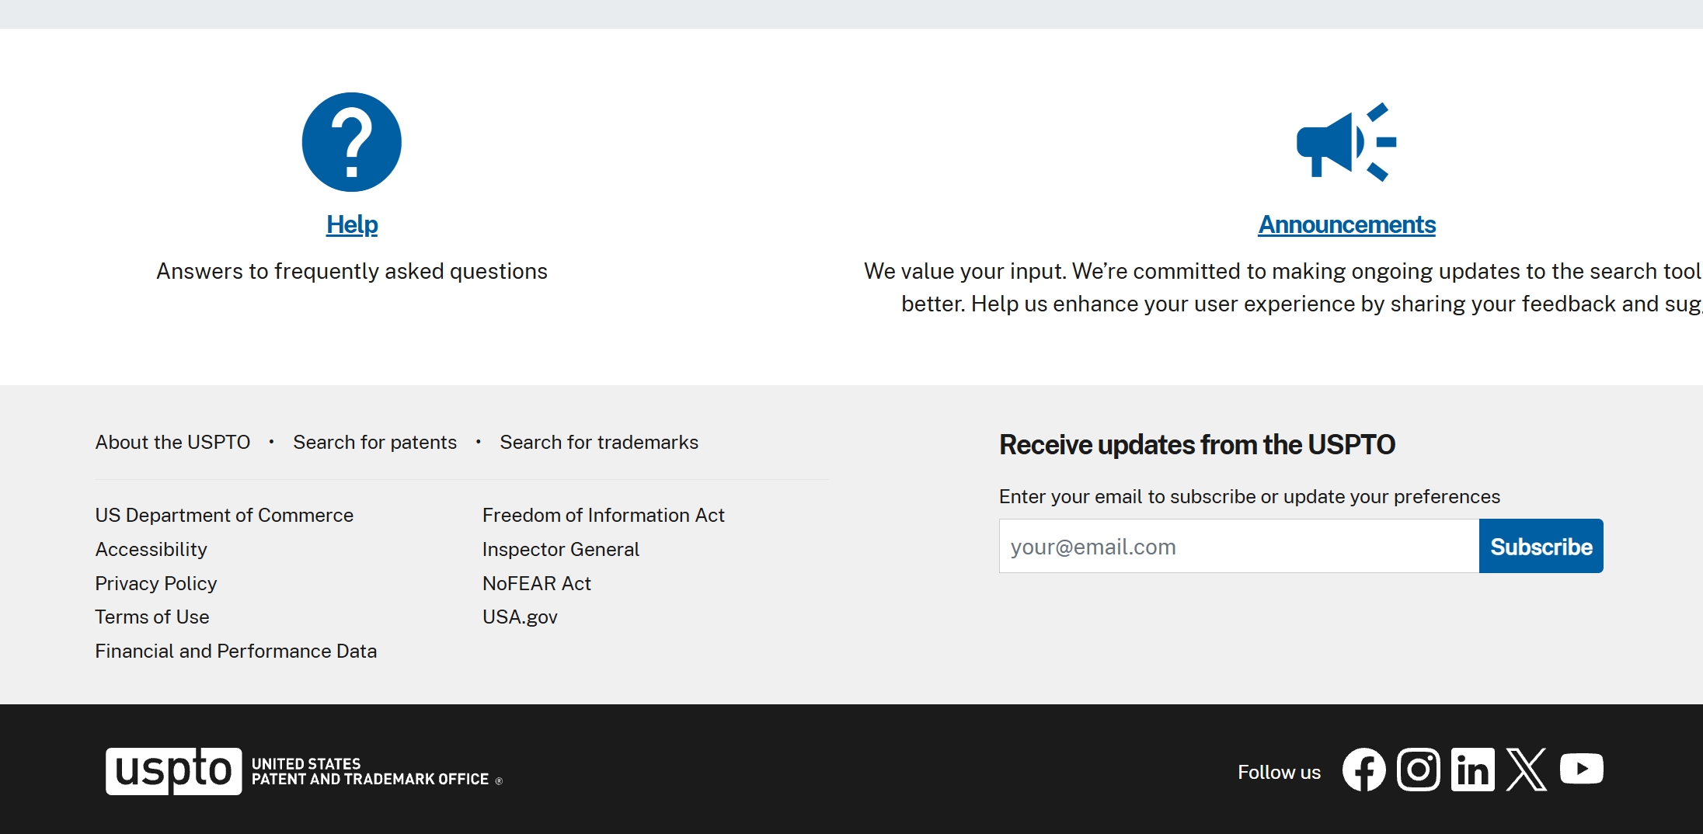1703x834 pixels.
Task: Open US Department of Commerce link
Action: pyautogui.click(x=224, y=515)
